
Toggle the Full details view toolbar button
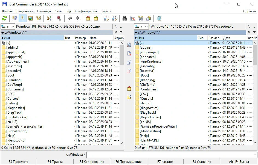(x=22, y=19)
